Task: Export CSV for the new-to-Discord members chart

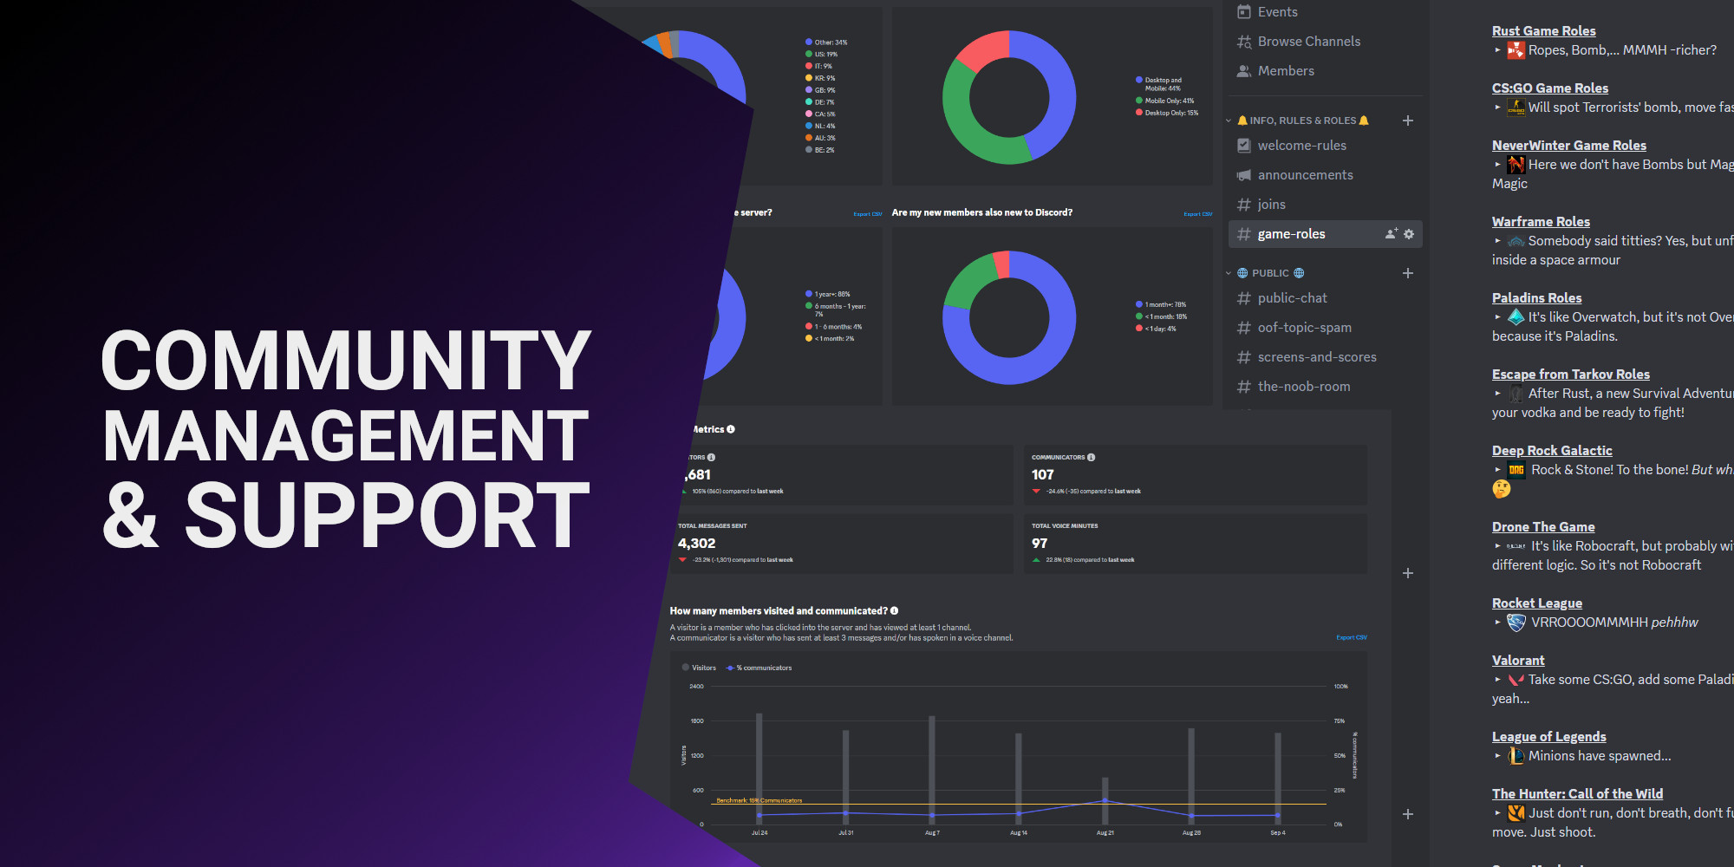Action: coord(1197,214)
